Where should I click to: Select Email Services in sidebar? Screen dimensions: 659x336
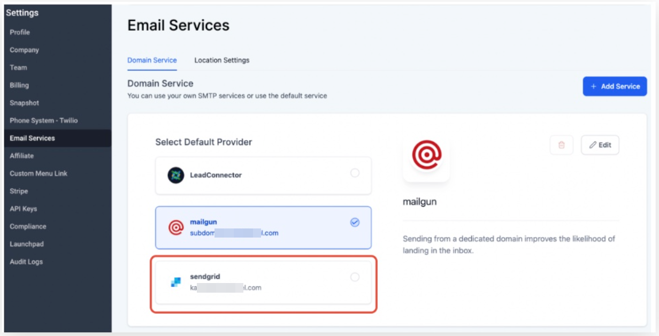point(58,138)
